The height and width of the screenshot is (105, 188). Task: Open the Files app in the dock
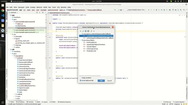3,5
